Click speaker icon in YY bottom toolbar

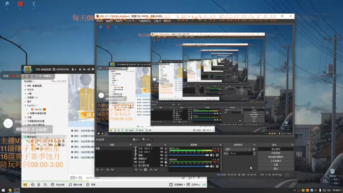(33, 184)
